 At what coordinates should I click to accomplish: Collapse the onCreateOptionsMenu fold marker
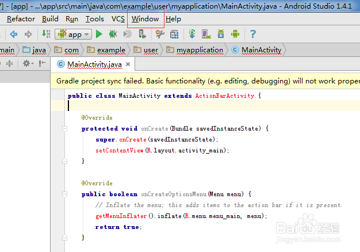click(x=65, y=194)
